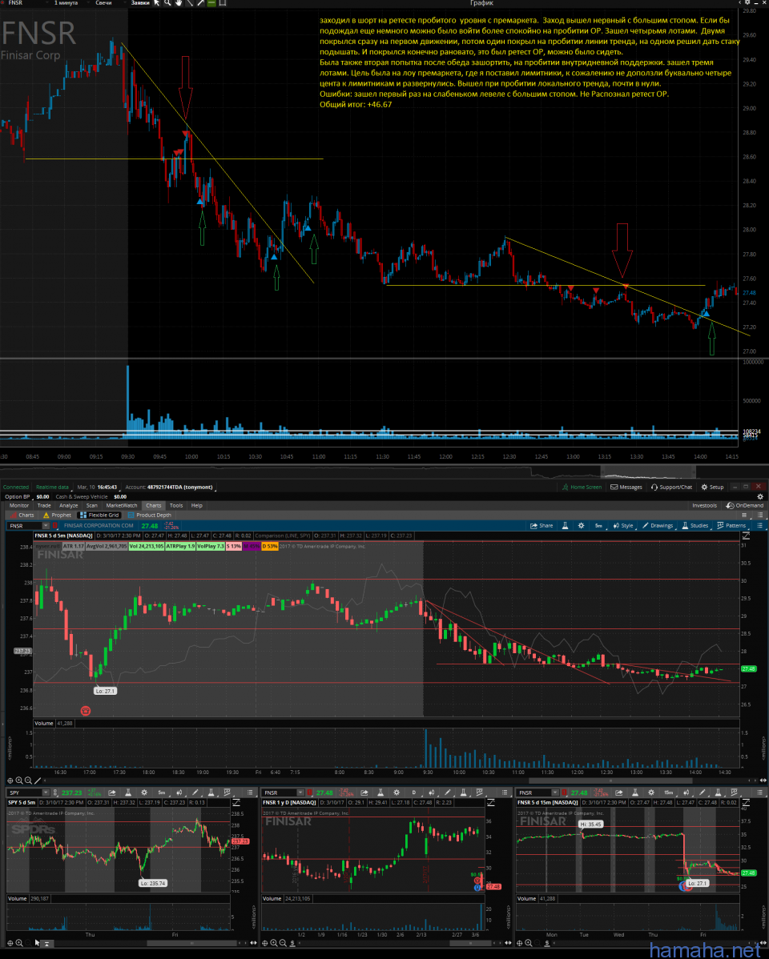
Task: Open settings gear on middle FNSR daily chart
Action: click(397, 792)
